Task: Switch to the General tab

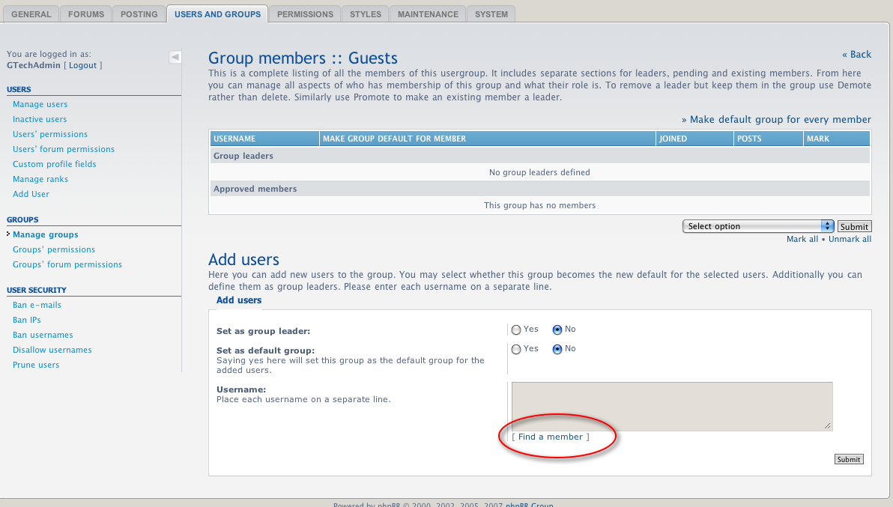Action: coord(31,14)
